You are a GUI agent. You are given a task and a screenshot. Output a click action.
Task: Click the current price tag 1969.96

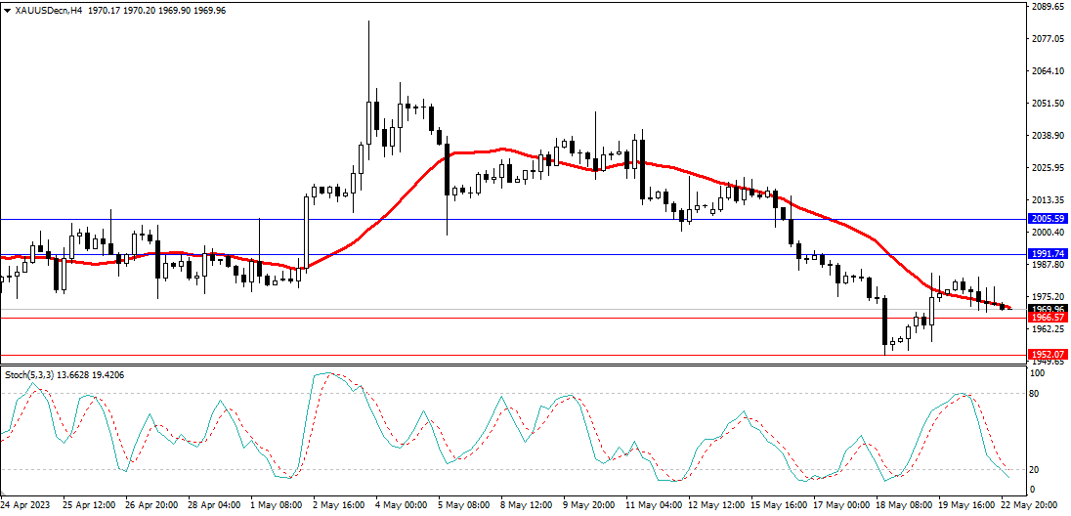pos(1048,309)
